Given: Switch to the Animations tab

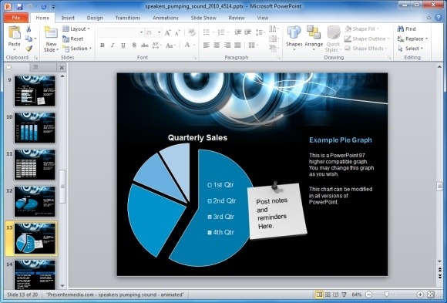Looking at the screenshot, I should click(x=166, y=18).
